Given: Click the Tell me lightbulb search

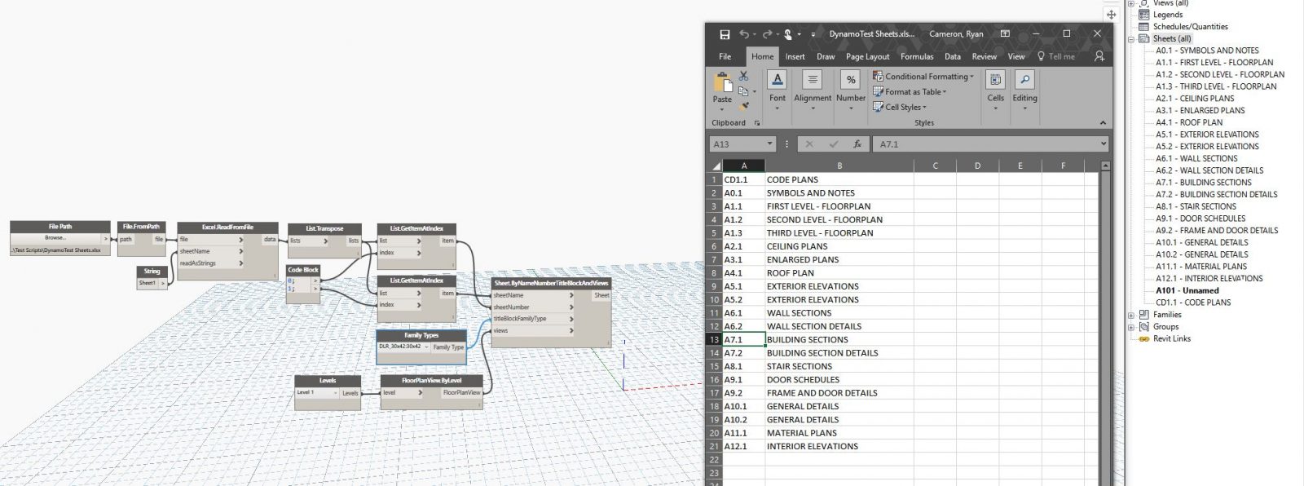Looking at the screenshot, I should pyautogui.click(x=1055, y=56).
